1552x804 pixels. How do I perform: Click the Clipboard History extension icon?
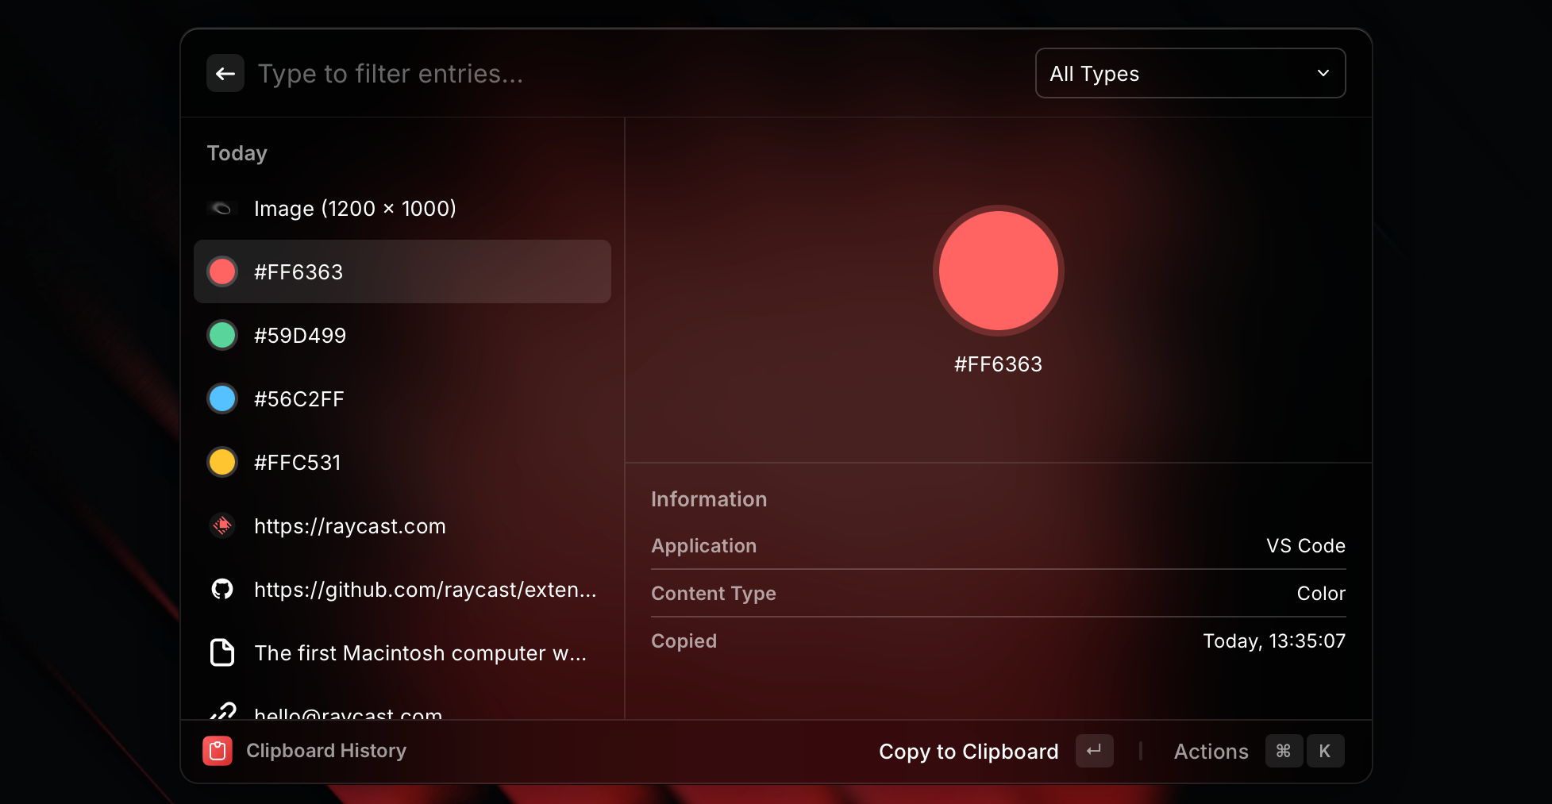point(218,751)
